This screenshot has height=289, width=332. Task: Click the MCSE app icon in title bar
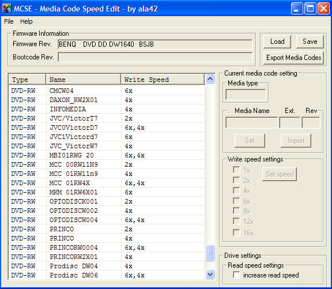[6, 9]
